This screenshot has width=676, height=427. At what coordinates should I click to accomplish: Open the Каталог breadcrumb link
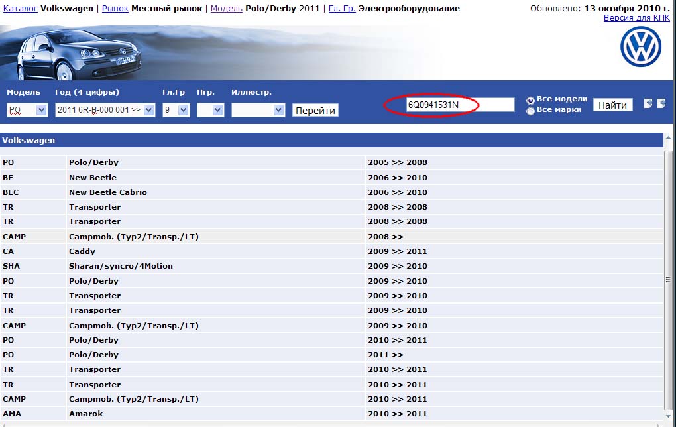click(21, 9)
